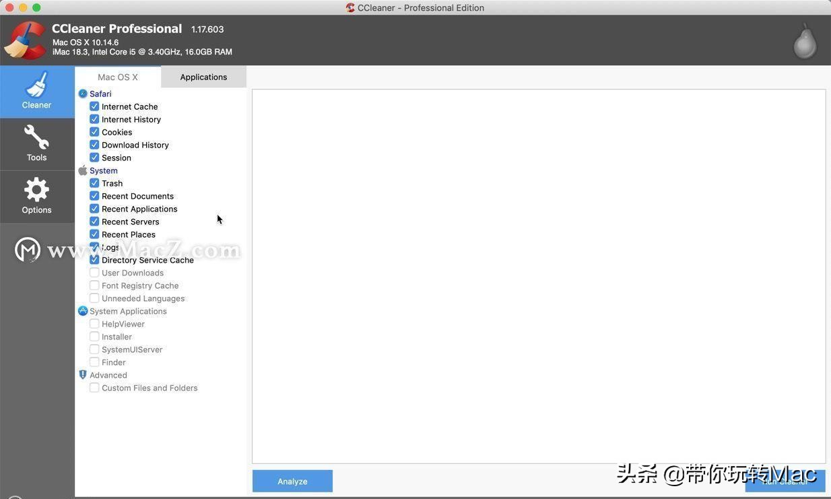The width and height of the screenshot is (831, 499).
Task: Click the CCleaner logo in the header
Action: (x=26, y=38)
